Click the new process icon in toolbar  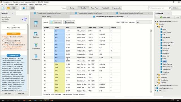point(3,8)
